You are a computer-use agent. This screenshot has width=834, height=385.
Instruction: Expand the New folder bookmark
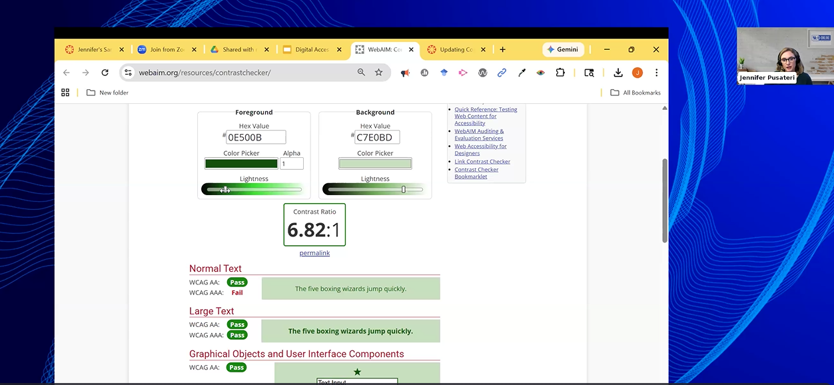pos(107,93)
